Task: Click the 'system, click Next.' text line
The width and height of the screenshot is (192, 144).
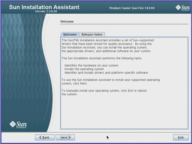Action: point(74,83)
